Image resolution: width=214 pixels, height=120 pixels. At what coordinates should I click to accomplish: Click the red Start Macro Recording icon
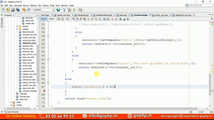[x=112, y=19]
